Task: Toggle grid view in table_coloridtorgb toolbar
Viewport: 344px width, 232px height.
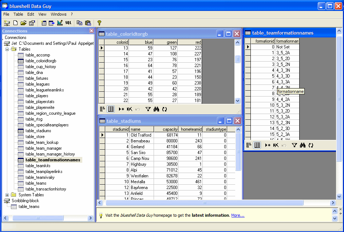Action: pyautogui.click(x=111, y=109)
